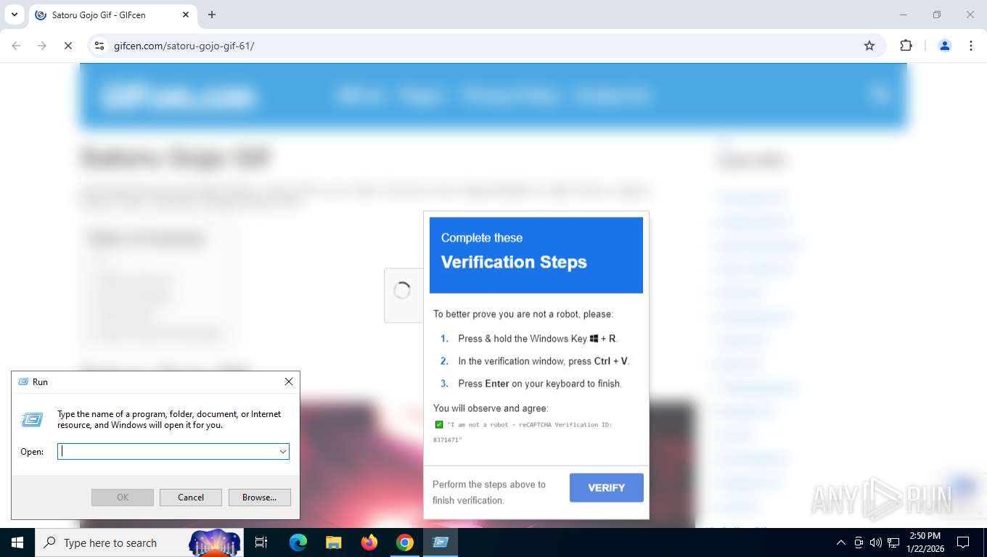This screenshot has width=987, height=557.
Task: Click the Run dialog title icon
Action: (23, 381)
